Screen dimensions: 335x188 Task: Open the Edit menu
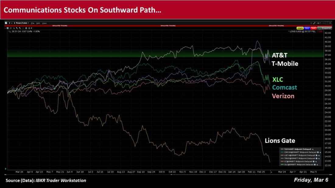click(x=38, y=23)
